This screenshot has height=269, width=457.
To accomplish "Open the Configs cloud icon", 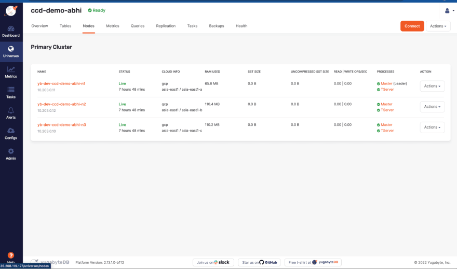I will tap(11, 131).
